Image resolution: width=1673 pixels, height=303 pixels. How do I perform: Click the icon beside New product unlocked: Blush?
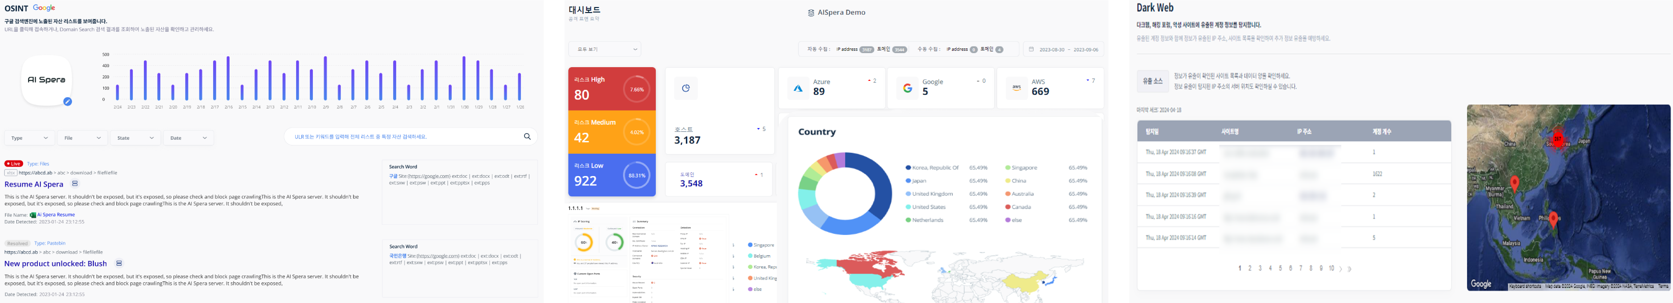click(x=119, y=264)
